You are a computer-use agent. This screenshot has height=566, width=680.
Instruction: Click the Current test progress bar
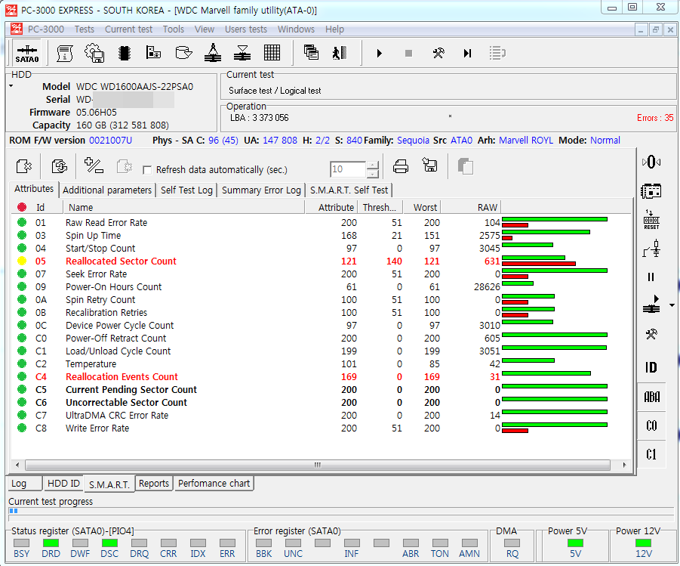pyautogui.click(x=343, y=512)
